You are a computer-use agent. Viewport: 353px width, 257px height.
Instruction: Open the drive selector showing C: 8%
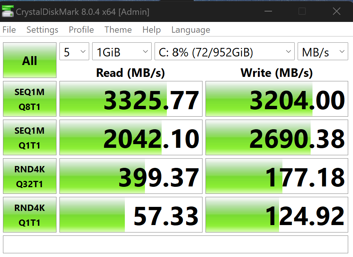point(224,51)
